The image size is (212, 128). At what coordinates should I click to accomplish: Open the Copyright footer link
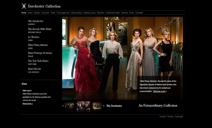(179, 116)
